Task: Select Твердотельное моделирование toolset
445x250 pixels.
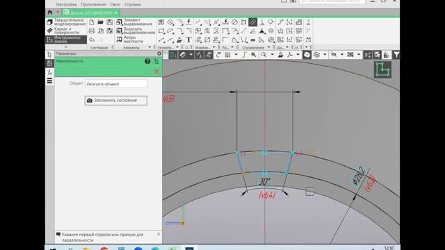Action: (66, 22)
